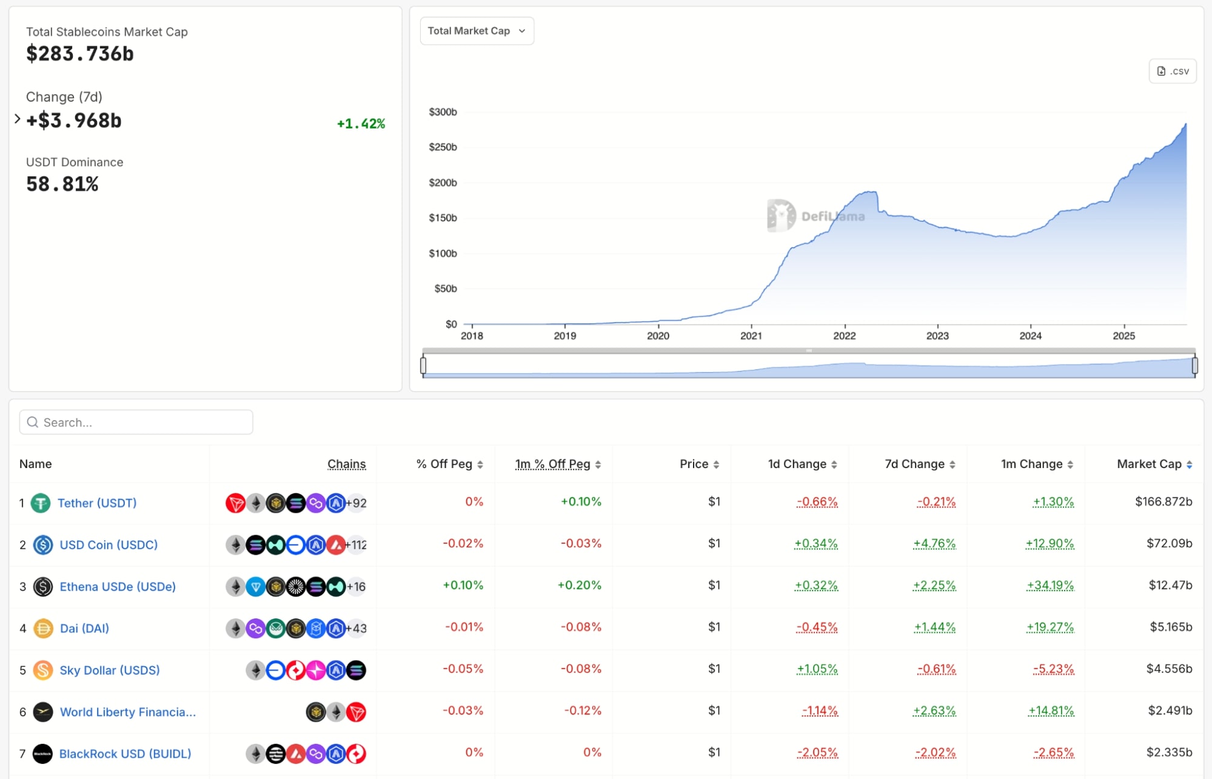Click the Polygon chain icon in Dai row
1212x779 pixels.
pos(256,629)
